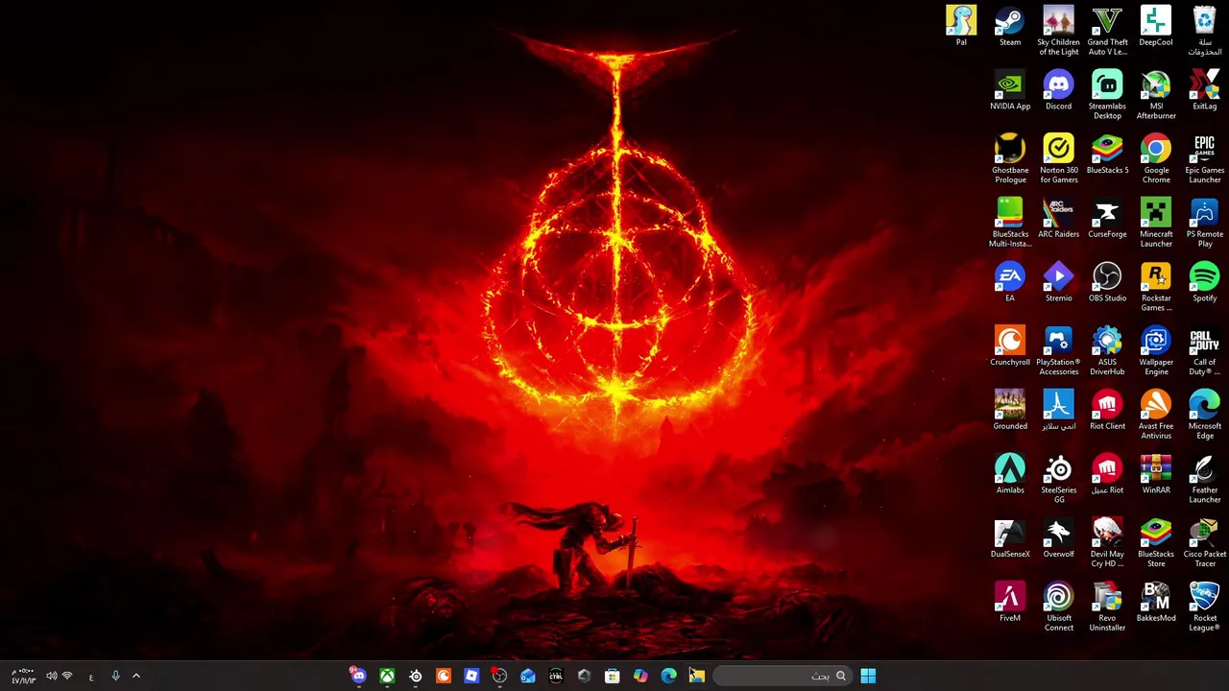
Task: Launch Avast Free Antivirus shortcut
Action: point(1156,416)
